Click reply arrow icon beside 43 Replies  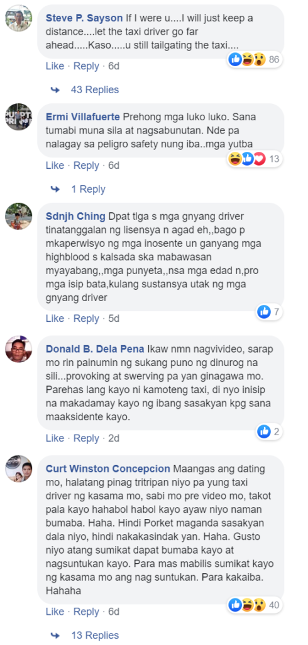pyautogui.click(x=55, y=89)
